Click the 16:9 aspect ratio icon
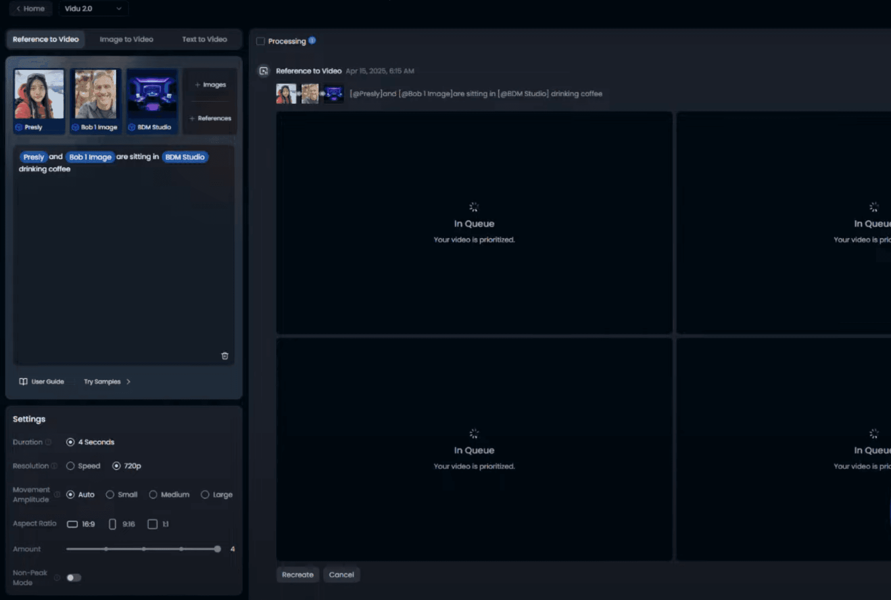This screenshot has height=600, width=891. (x=72, y=524)
